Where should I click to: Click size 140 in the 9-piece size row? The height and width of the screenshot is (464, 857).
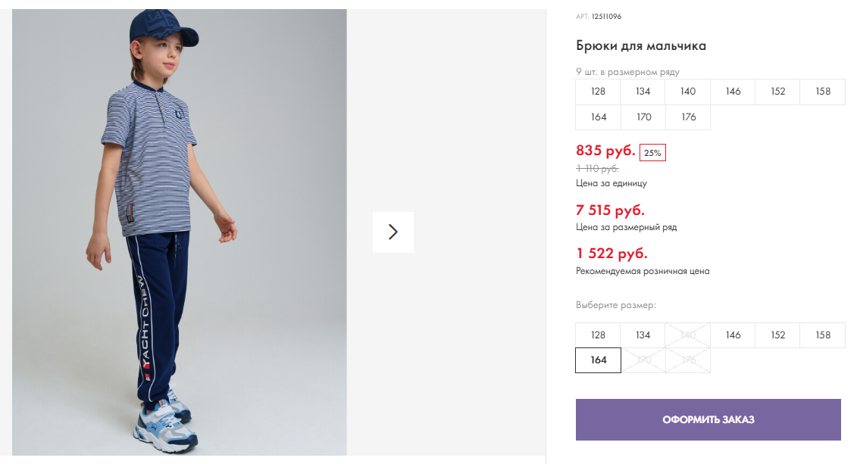point(688,92)
